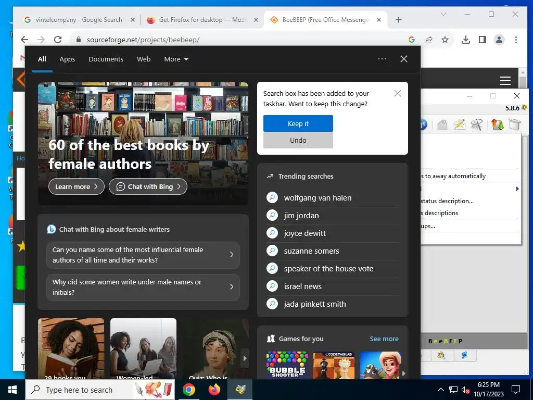This screenshot has width=533, height=400.
Task: Select the All search tab
Action: click(x=42, y=59)
